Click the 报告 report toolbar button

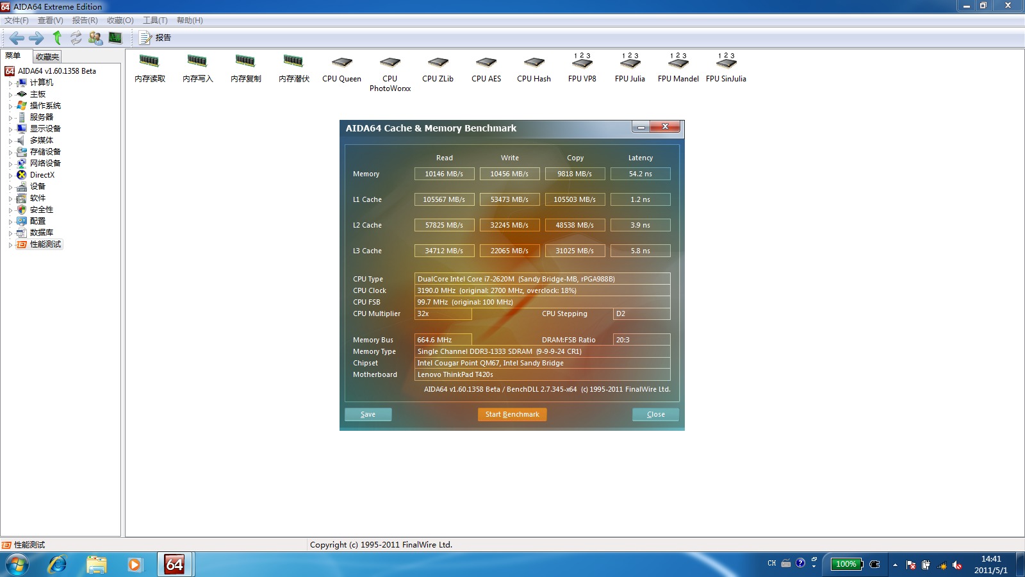click(155, 38)
